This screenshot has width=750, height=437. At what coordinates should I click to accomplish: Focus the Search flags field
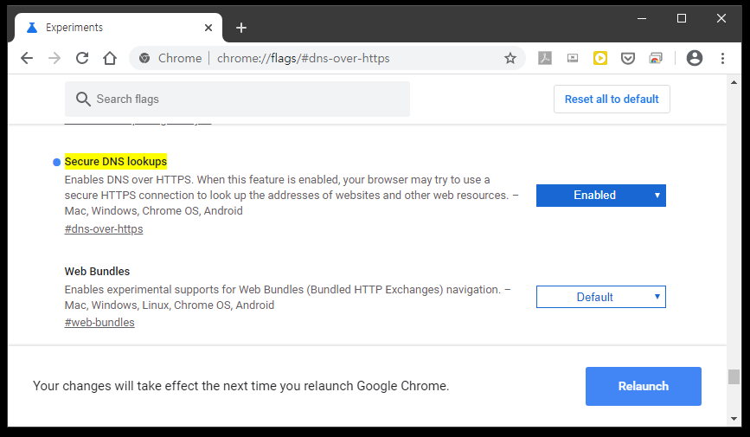coord(237,99)
